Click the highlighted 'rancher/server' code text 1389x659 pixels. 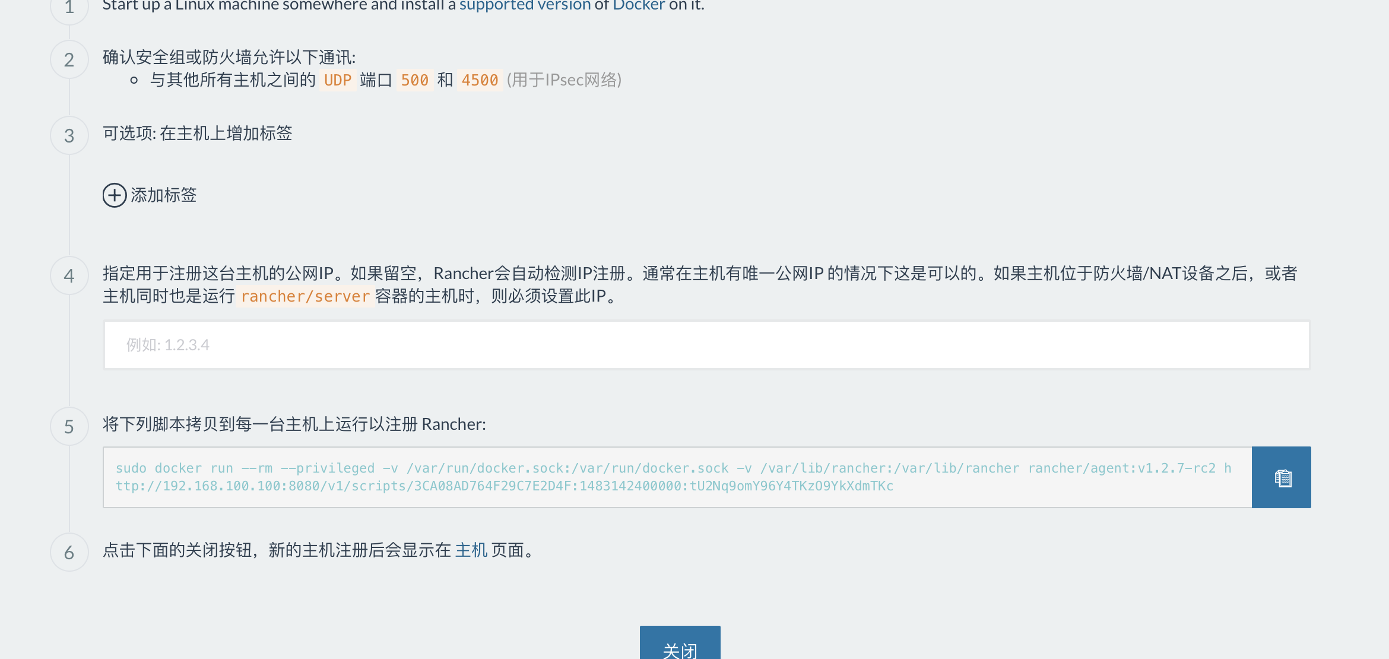click(305, 296)
